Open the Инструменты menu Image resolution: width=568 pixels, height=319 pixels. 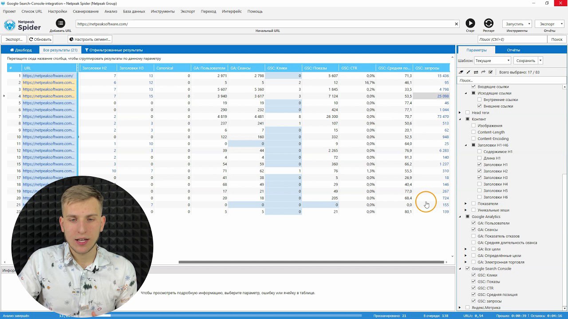[x=162, y=11]
